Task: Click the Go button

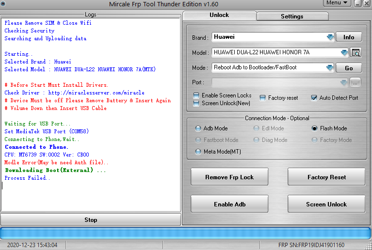Action: pos(349,68)
